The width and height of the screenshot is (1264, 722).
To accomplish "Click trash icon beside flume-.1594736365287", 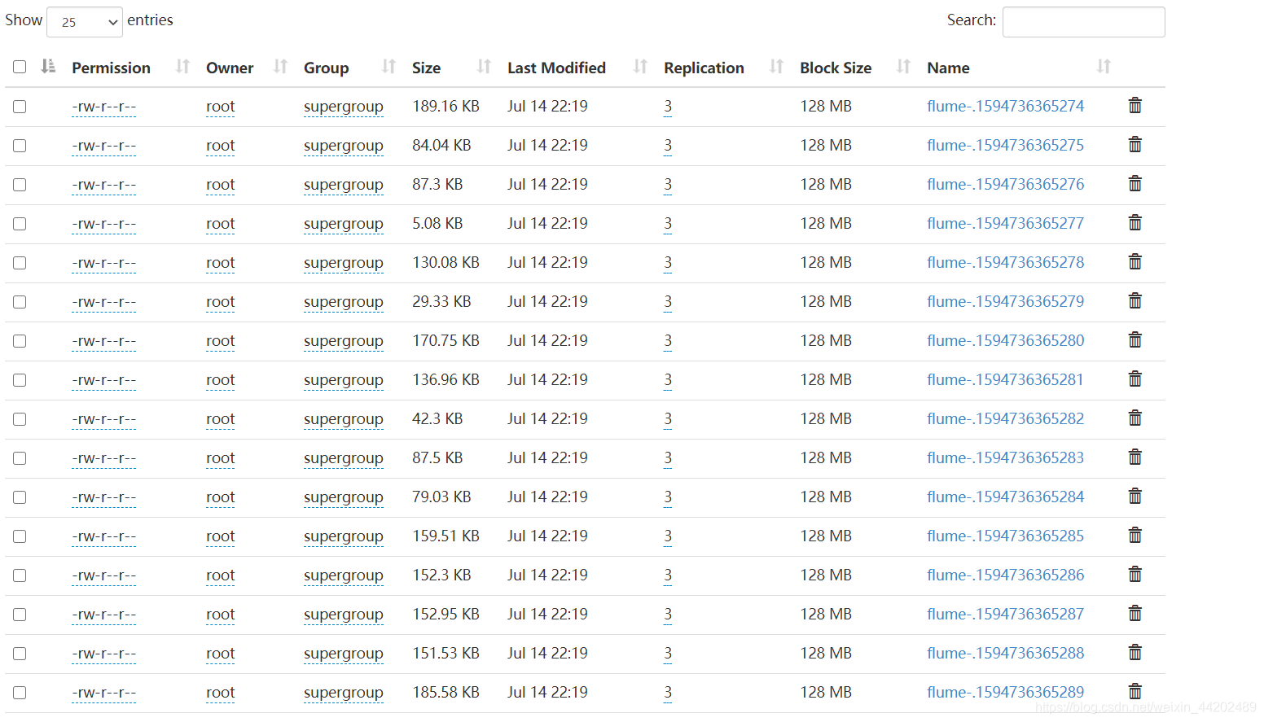I will tap(1135, 613).
